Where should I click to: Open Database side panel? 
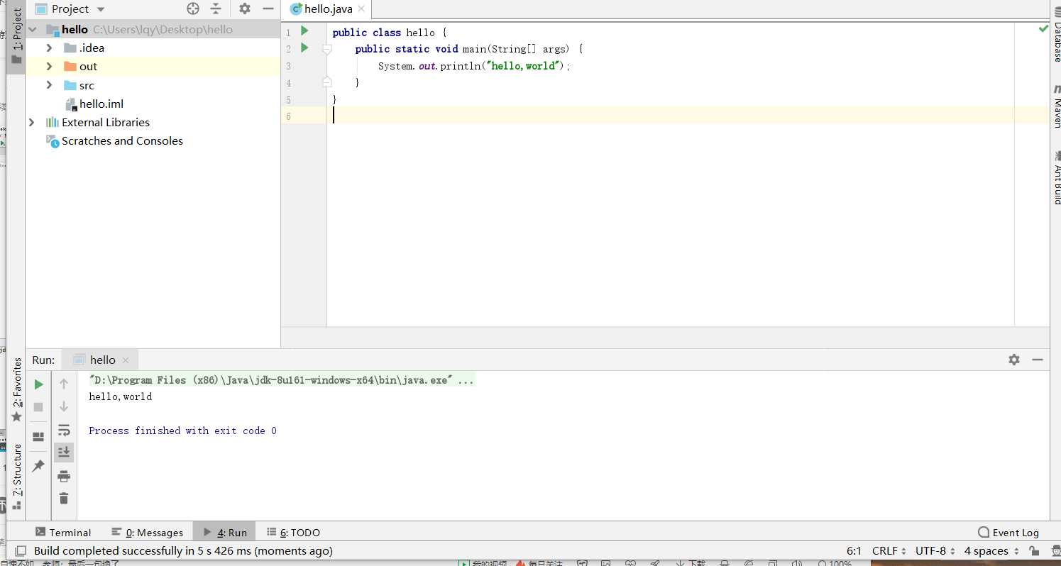1056,33
